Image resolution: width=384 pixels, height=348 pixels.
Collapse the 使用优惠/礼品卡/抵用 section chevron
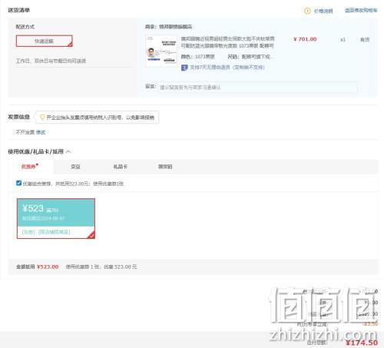(x=68, y=151)
